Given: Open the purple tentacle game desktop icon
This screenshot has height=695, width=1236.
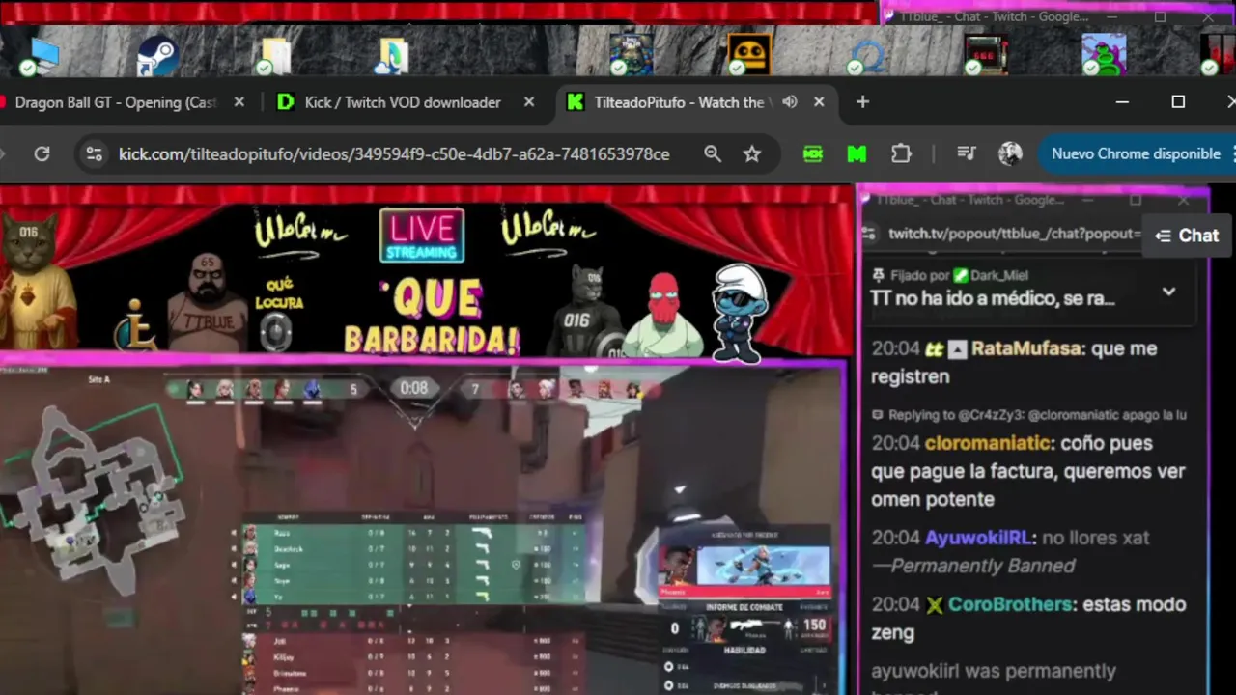Looking at the screenshot, I should click(x=1104, y=54).
